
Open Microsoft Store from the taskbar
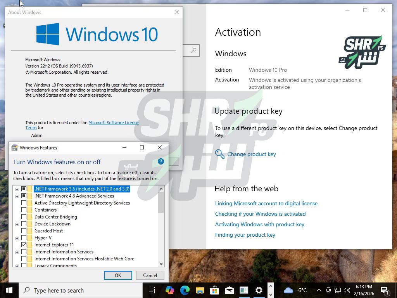coord(214,290)
